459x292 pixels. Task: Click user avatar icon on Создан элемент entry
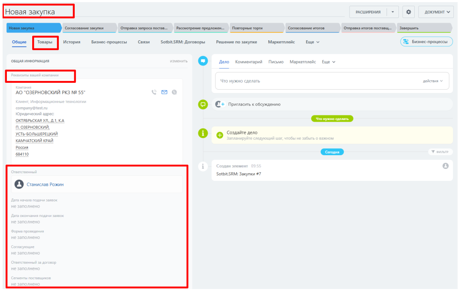coord(445,166)
